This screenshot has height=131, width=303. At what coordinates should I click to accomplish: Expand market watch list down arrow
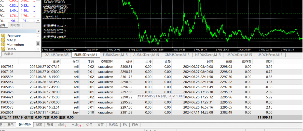[x=38, y=20]
